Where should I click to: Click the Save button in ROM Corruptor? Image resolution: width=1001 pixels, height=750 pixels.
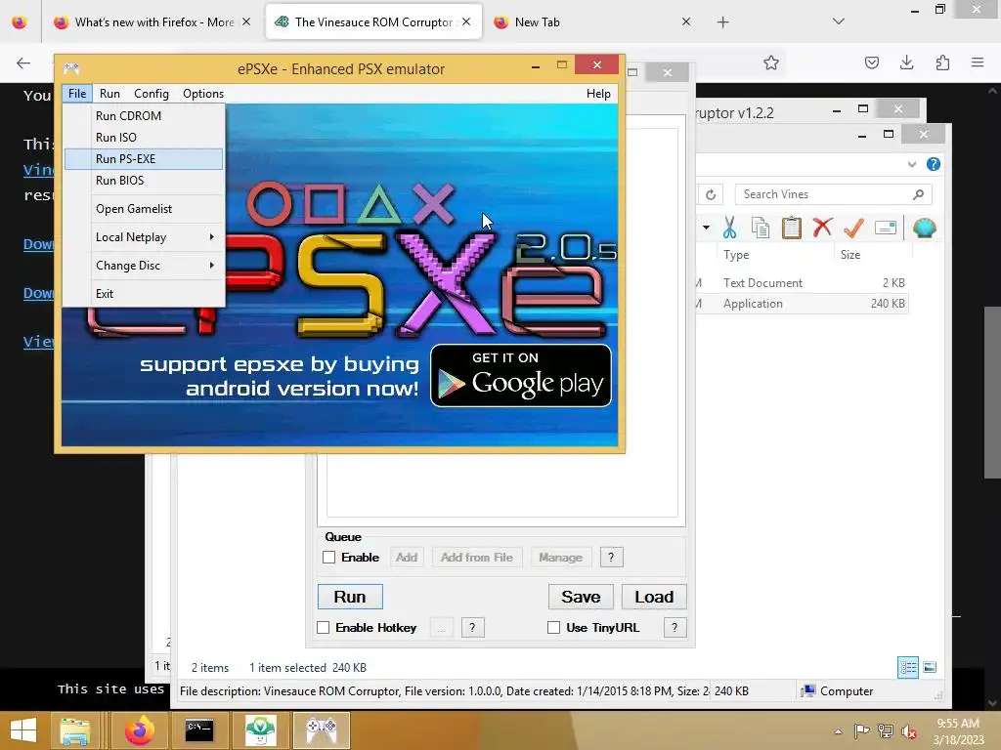click(x=581, y=597)
